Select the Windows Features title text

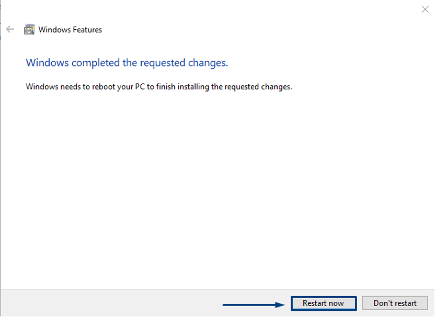(x=70, y=30)
